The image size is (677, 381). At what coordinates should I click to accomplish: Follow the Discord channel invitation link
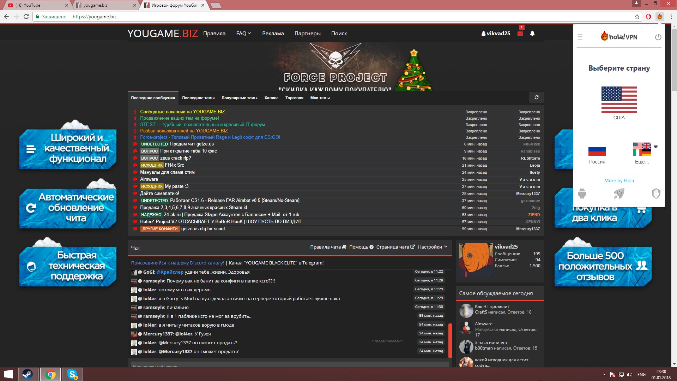click(x=177, y=263)
